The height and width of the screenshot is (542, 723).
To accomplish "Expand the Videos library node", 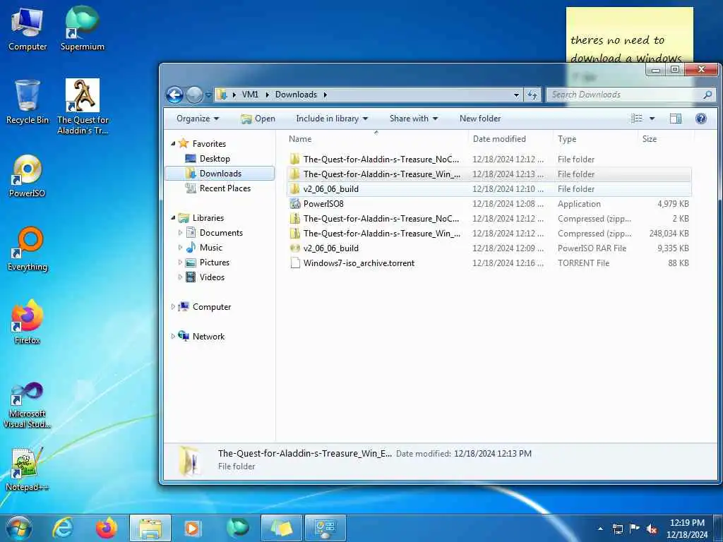I will (180, 277).
